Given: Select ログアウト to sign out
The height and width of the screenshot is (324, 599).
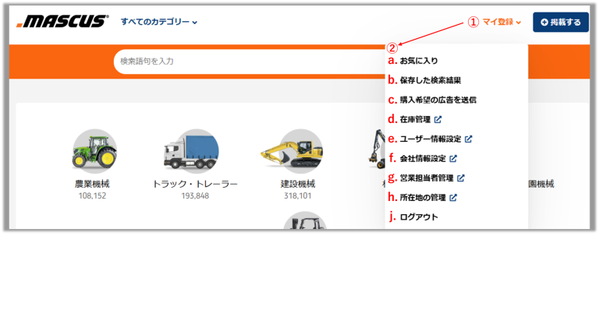Looking at the screenshot, I should [419, 217].
